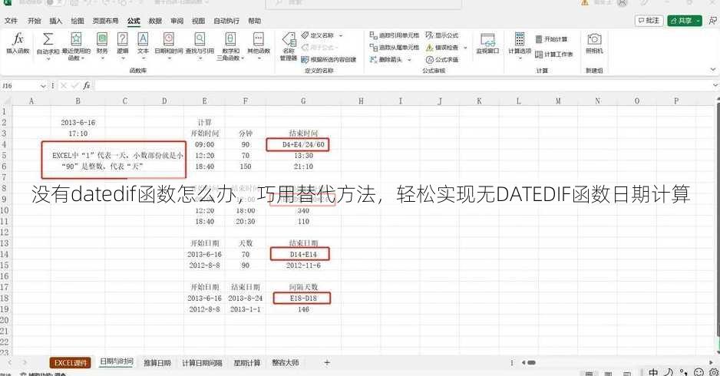Open the 查找与引用 functions icon
Viewport: 720px width, 376px height.
pyautogui.click(x=200, y=38)
